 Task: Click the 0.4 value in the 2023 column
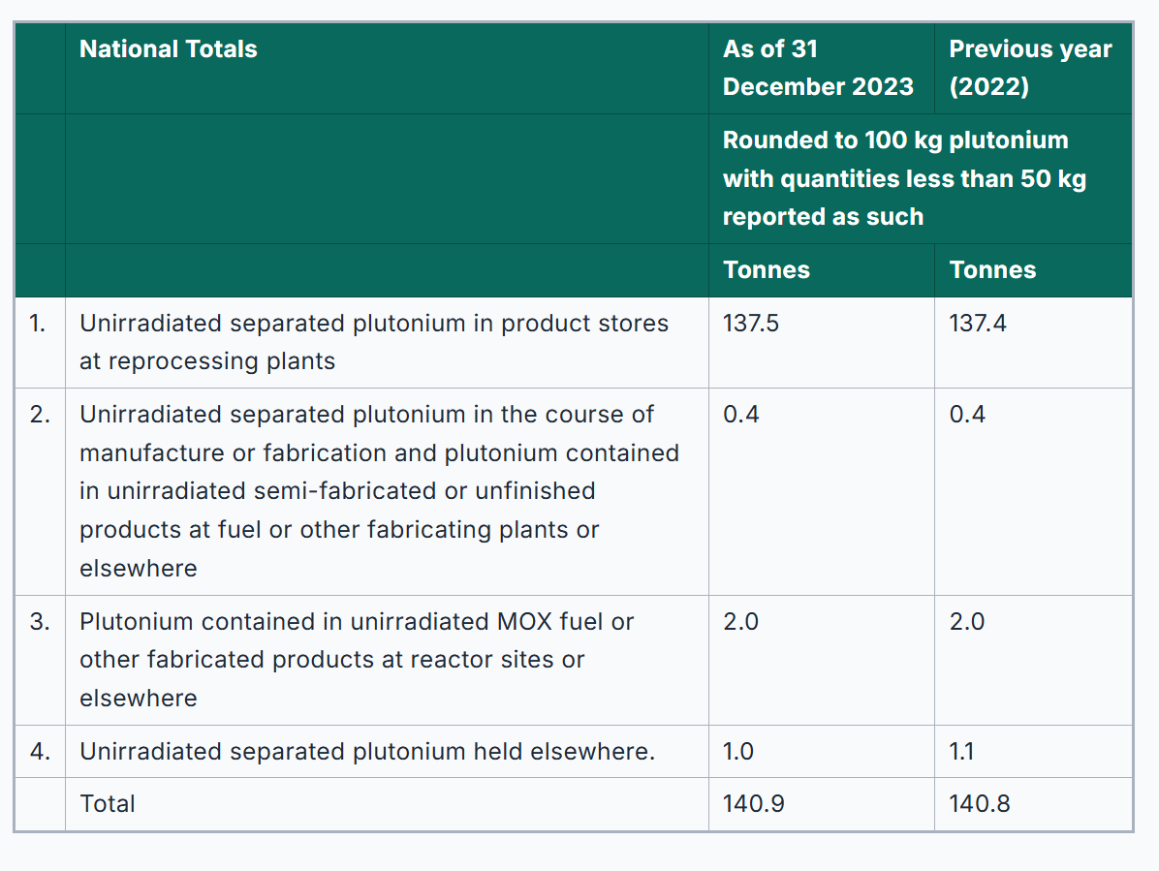click(741, 415)
